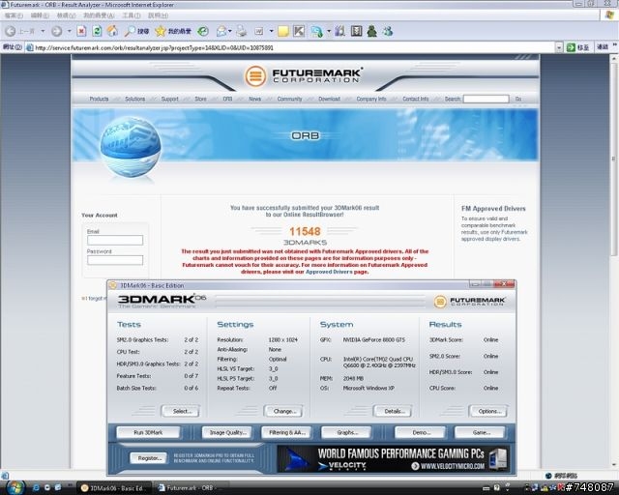Click the translate page toolbar icon
This screenshot has width=619, height=495.
pos(316,31)
